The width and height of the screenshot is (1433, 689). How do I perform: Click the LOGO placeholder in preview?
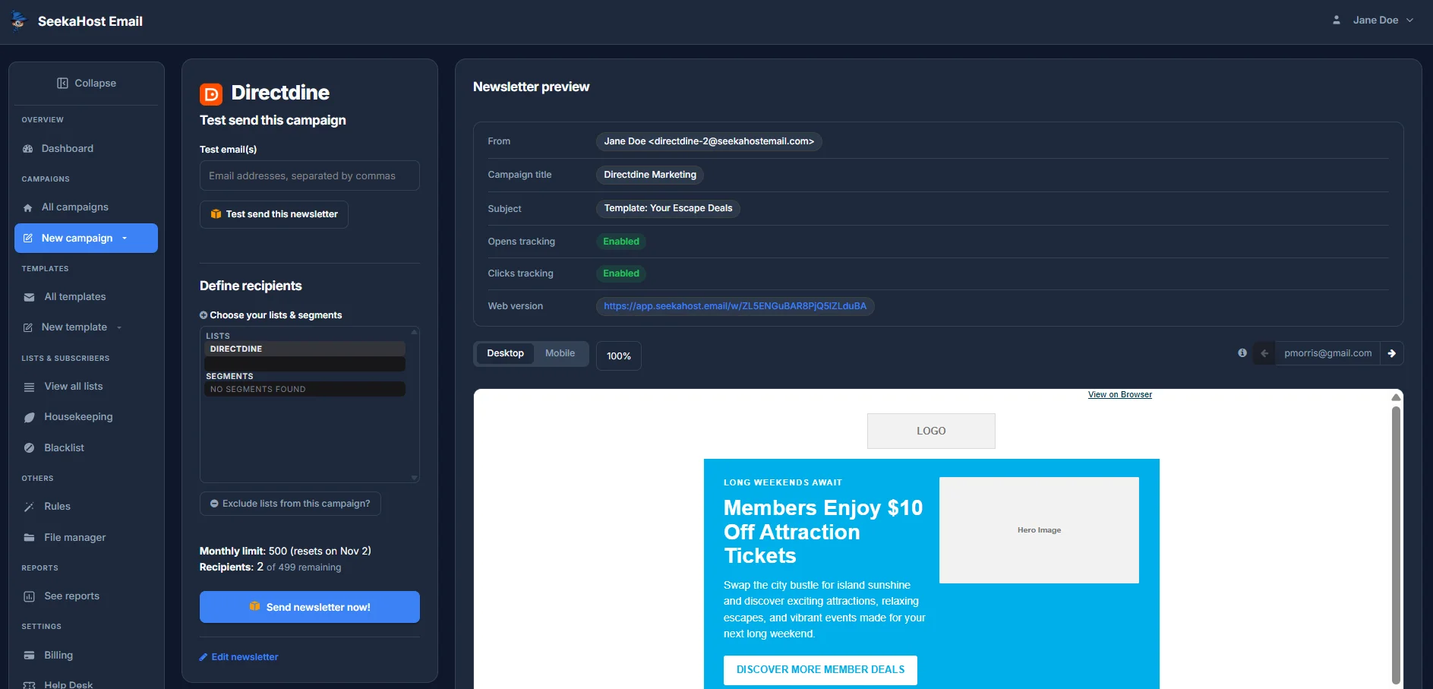point(931,431)
